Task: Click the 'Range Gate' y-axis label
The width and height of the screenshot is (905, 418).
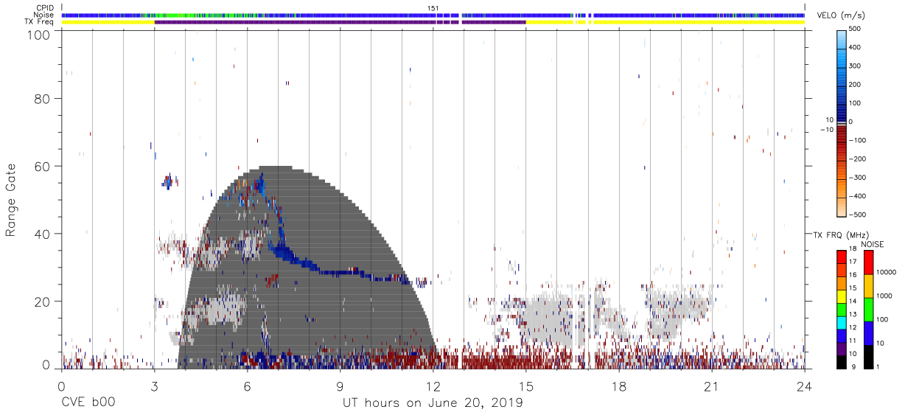Action: point(11,200)
